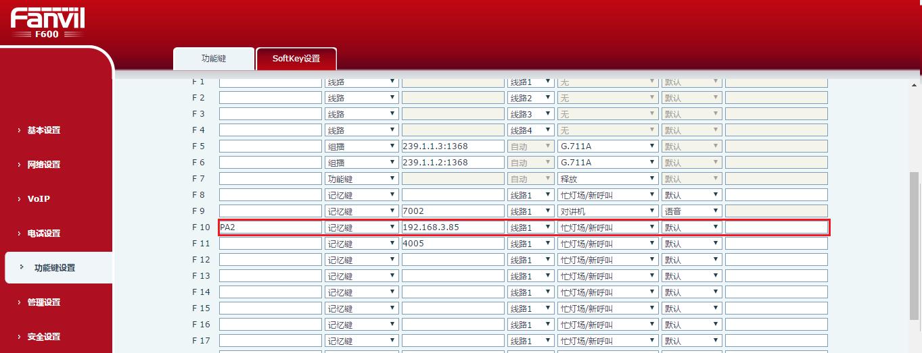The image size is (922, 353).
Task: Open the F 2 线路2 line dropdown
Action: pyautogui.click(x=531, y=98)
